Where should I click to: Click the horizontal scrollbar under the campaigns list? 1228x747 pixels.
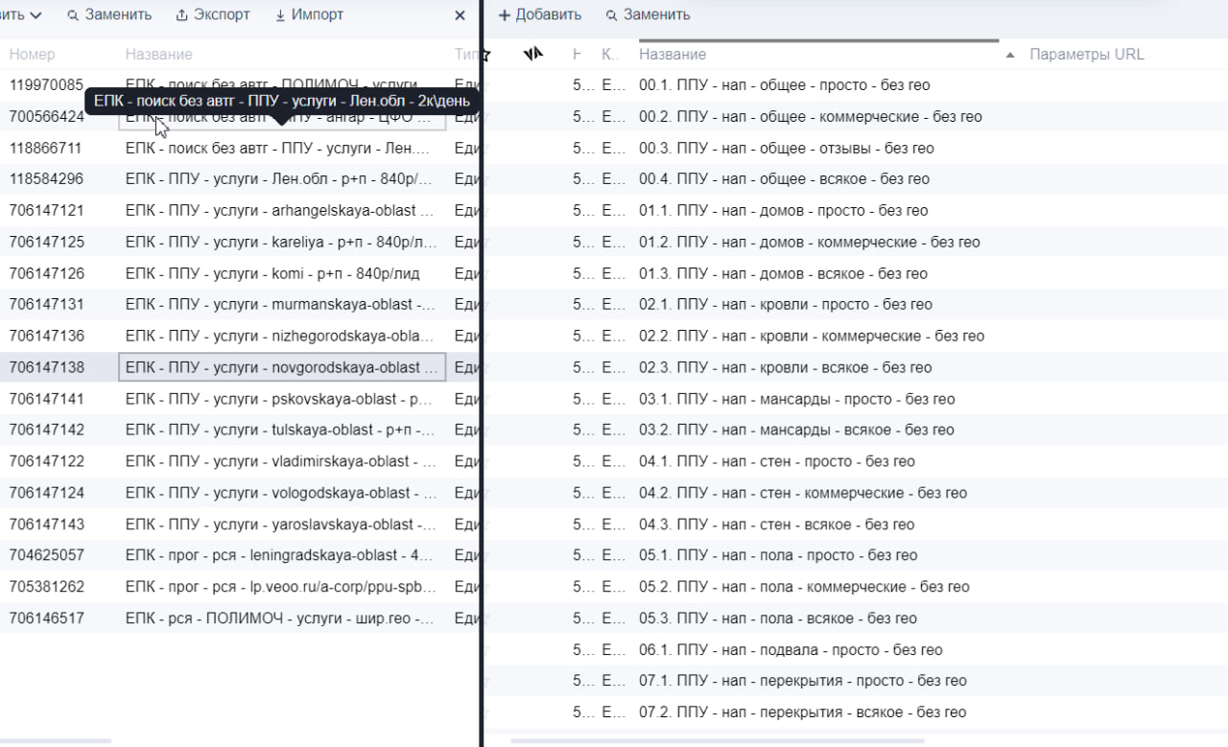pyautogui.click(x=58, y=740)
